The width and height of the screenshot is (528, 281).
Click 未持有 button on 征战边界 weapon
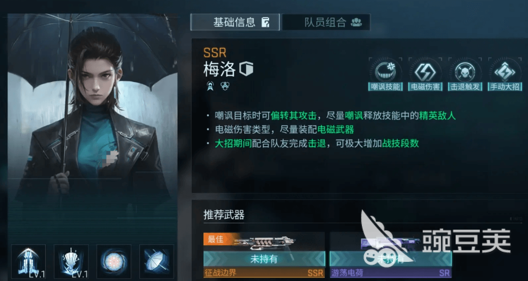[264, 259]
